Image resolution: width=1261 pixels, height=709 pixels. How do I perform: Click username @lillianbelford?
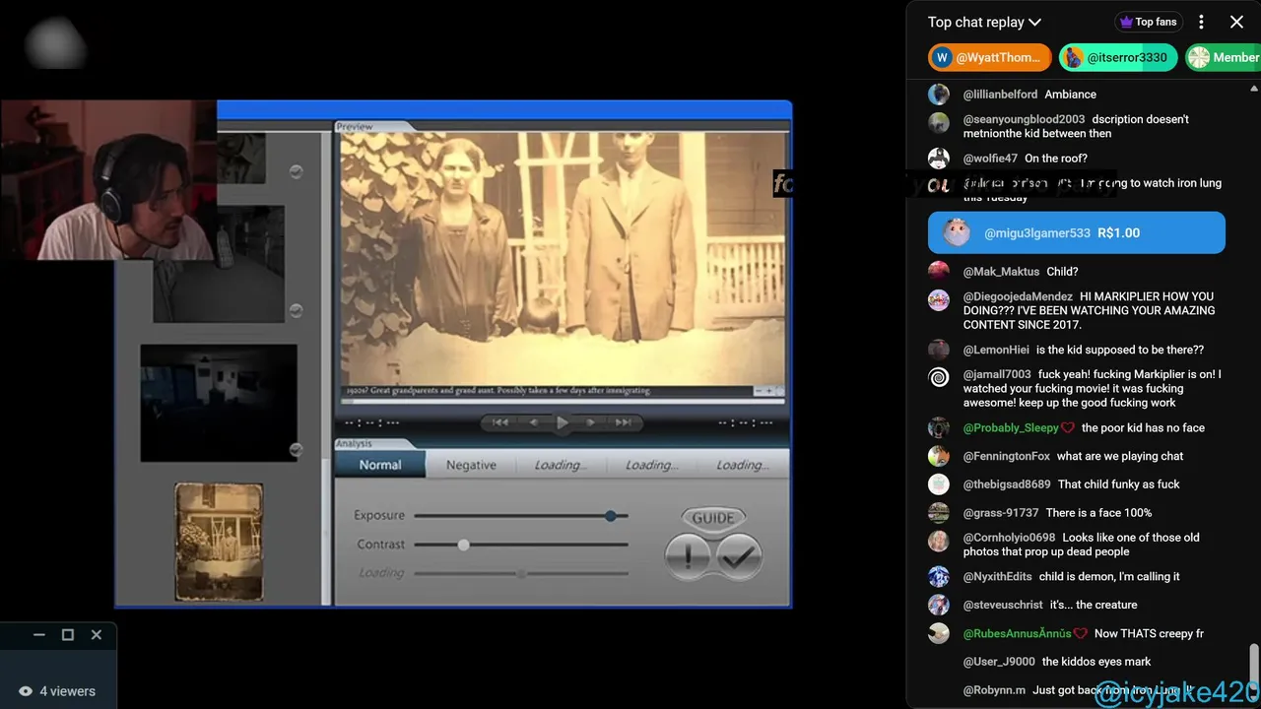(x=1000, y=95)
